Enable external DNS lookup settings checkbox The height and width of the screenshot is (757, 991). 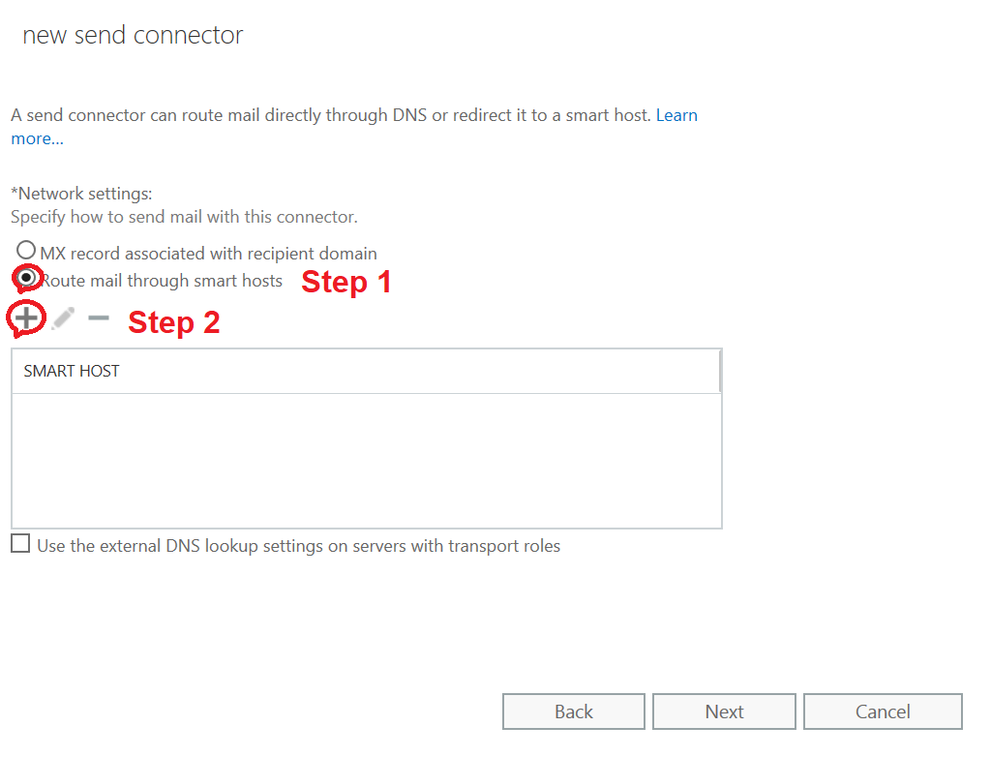point(20,544)
